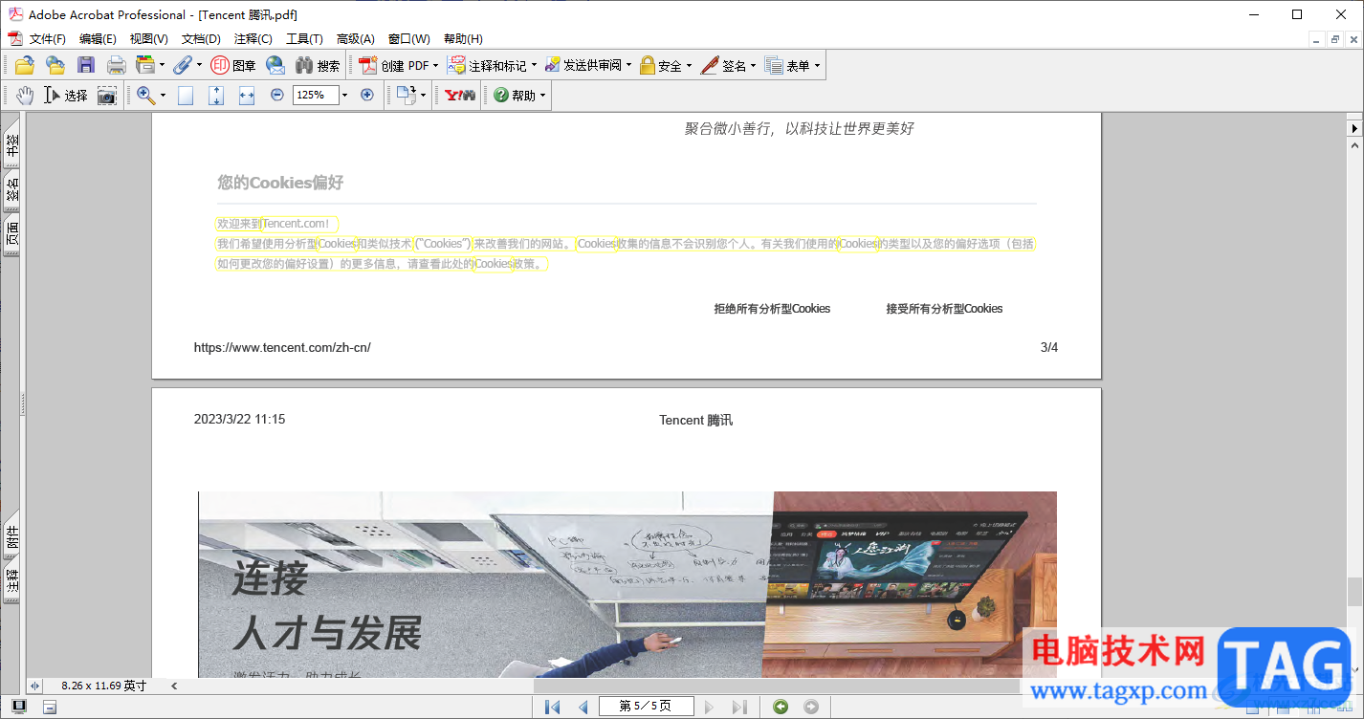The height and width of the screenshot is (719, 1364).
Task: Go to the previous page
Action: click(583, 707)
